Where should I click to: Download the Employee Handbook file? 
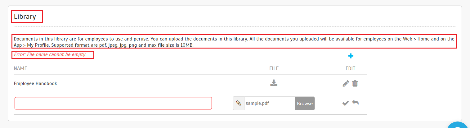[x=274, y=83]
